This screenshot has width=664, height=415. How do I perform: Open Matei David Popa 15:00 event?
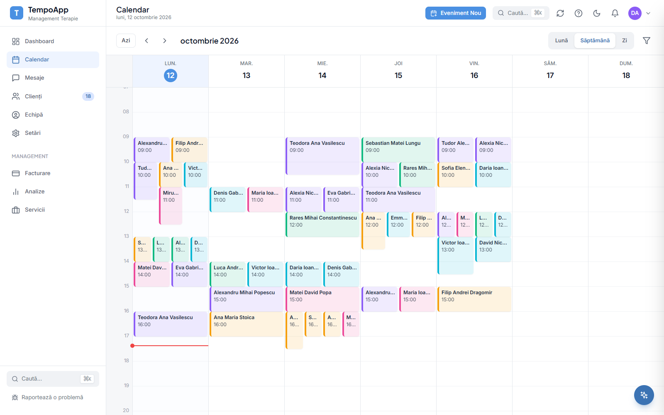click(322, 299)
